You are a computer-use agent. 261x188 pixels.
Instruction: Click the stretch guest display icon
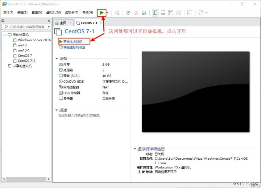pyautogui.click(x=201, y=13)
